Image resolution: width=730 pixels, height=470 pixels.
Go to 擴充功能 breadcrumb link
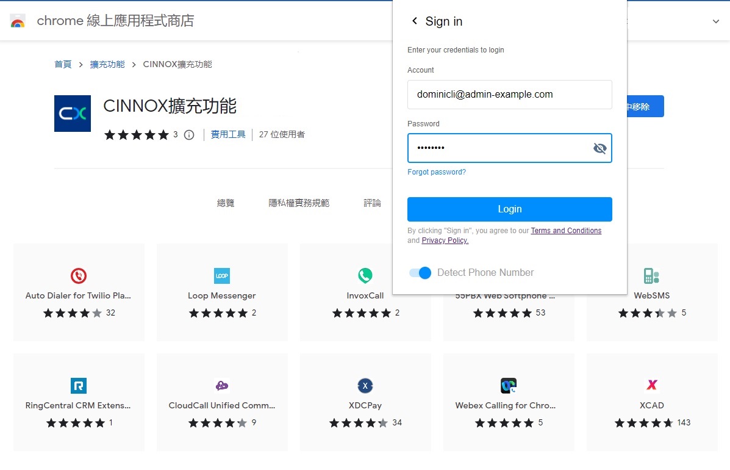point(107,64)
